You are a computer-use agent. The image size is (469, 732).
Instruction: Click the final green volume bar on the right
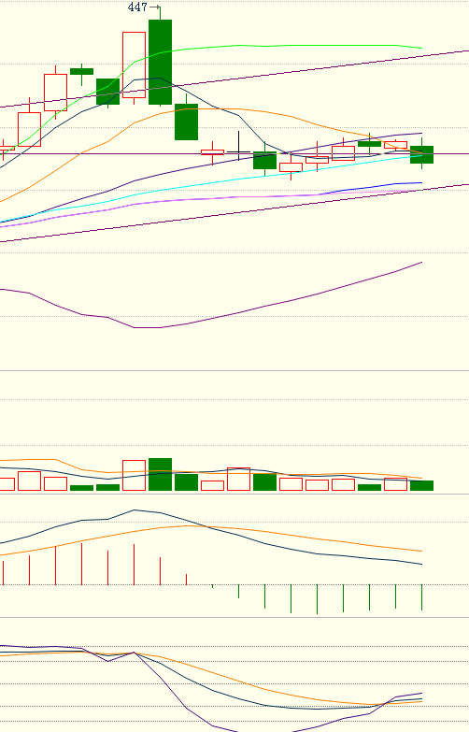tap(422, 485)
